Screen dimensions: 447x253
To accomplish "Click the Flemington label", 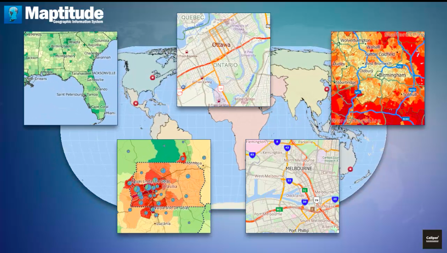I will click(256, 142).
